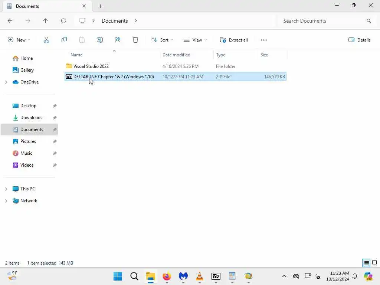Screen dimensions: 380x285
Task: Open File Explorer from taskbar
Action: point(151,276)
